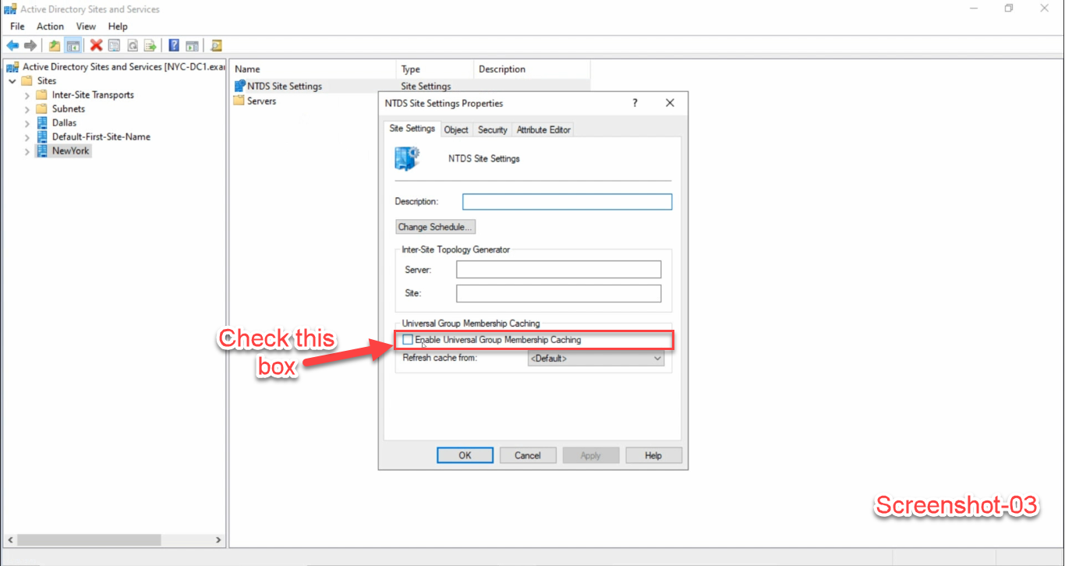Click the Find magnifier toolbar icon

(x=216, y=45)
